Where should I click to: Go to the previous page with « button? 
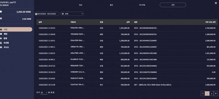point(203,93)
